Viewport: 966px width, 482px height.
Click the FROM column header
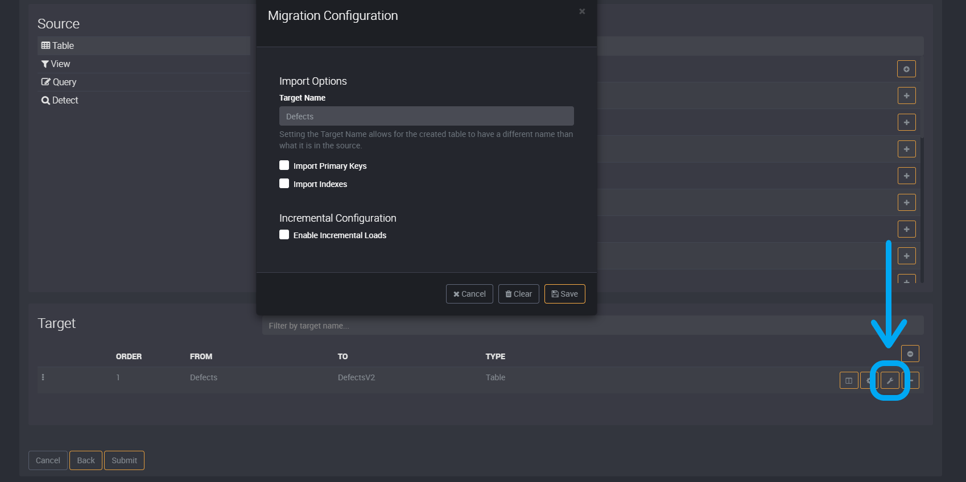tap(201, 356)
